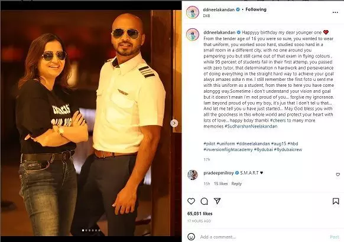Open the emoji picker smiley icon
The height and width of the screenshot is (242, 344).
(191, 237)
